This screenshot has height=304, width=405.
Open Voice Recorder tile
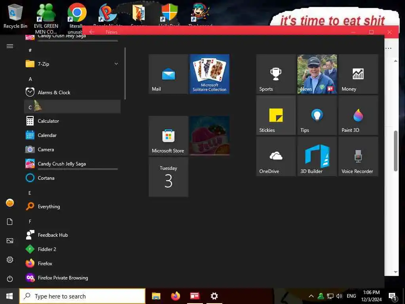pos(358,156)
